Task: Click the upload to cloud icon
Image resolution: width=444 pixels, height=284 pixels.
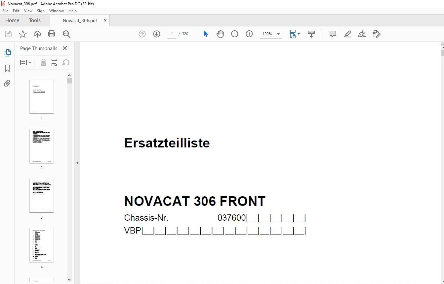Action: tap(37, 34)
